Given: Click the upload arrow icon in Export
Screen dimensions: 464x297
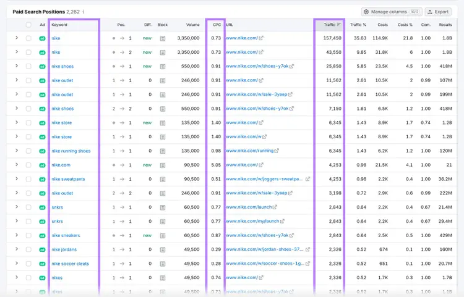Looking at the screenshot, I should [430, 12].
